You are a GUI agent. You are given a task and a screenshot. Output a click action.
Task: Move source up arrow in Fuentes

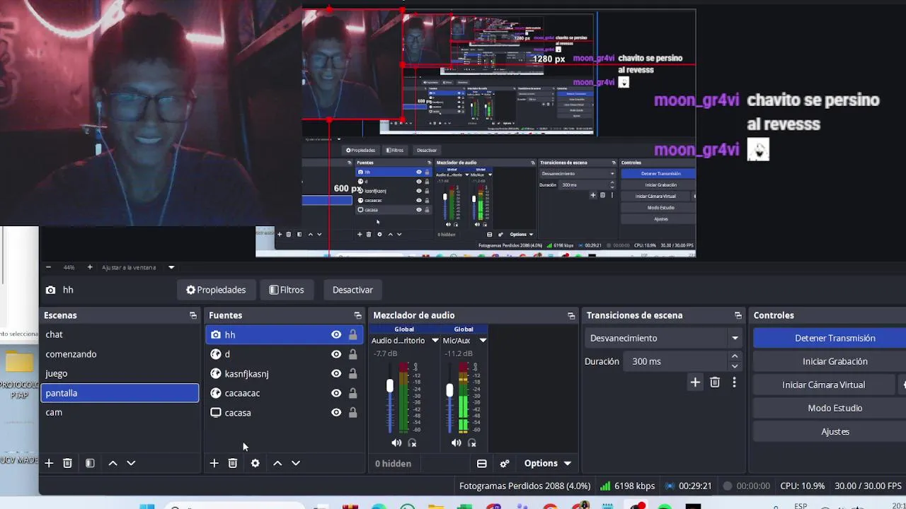click(277, 463)
